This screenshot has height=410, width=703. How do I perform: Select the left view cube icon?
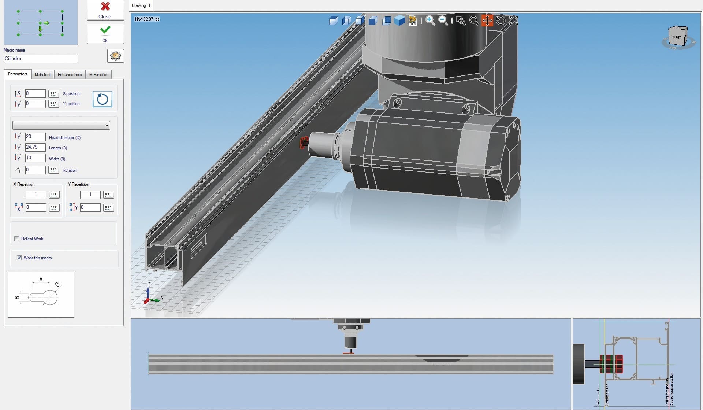347,21
